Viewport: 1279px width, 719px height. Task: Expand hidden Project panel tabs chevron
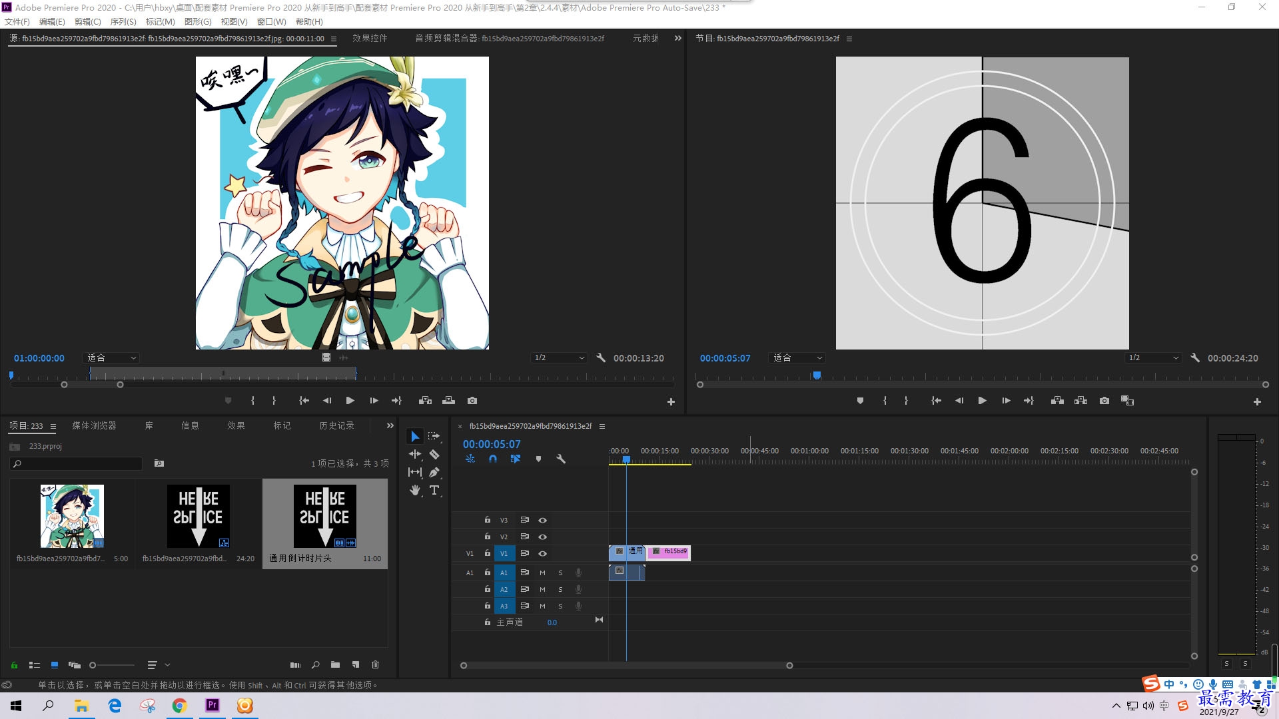390,425
